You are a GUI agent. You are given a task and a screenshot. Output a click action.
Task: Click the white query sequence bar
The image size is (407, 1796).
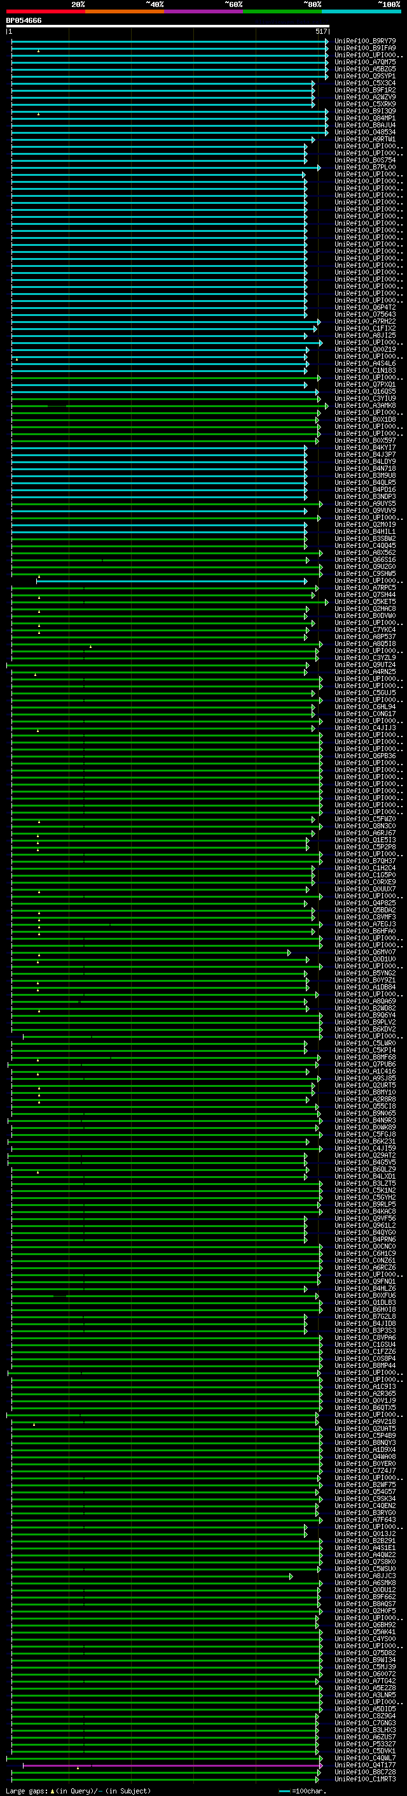[168, 25]
